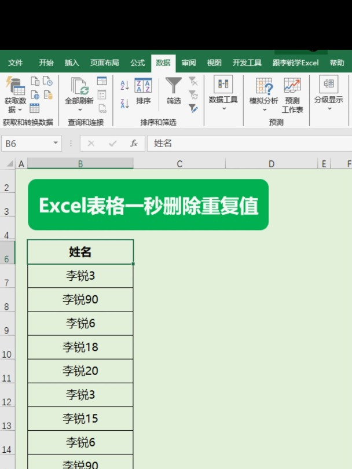Click the Recent Sources clock icon

click(x=48, y=80)
